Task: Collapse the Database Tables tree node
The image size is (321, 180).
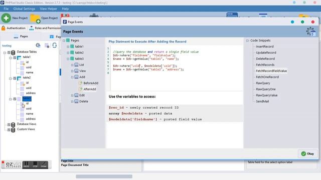Action: (x=5, y=52)
